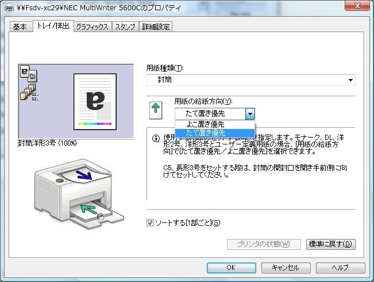Select the トレイ/排出 tab
Image resolution: width=374 pixels, height=282 pixels.
tap(53, 26)
